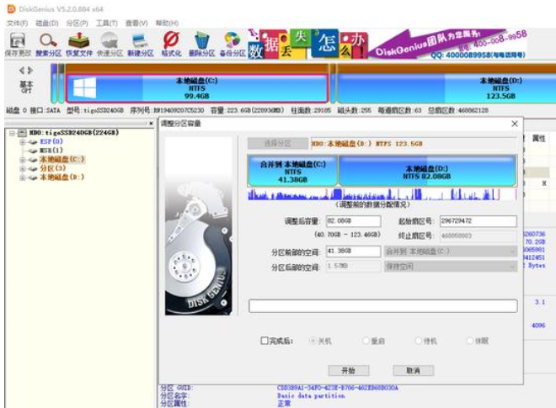Open the Tools menu
556x408 pixels.
click(x=107, y=23)
